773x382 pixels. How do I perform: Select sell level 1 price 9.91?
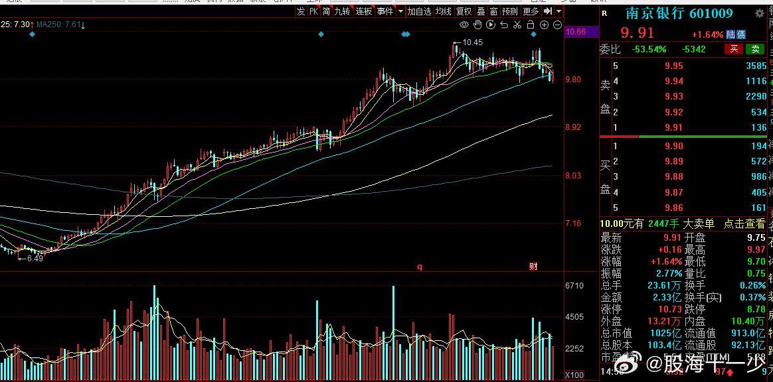674,127
